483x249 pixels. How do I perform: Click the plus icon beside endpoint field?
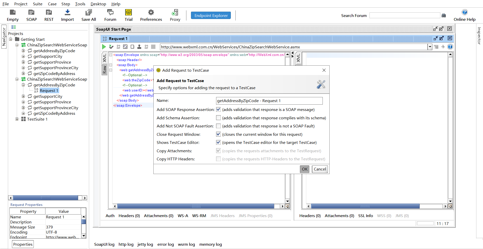tap(443, 47)
